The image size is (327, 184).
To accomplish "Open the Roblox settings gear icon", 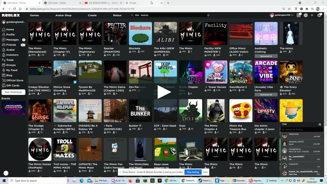I will [x=319, y=15].
